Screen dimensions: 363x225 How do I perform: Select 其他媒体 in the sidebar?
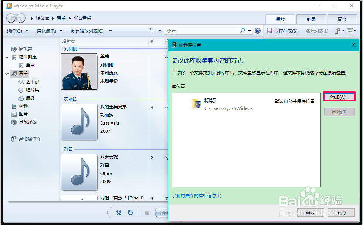click(28, 122)
